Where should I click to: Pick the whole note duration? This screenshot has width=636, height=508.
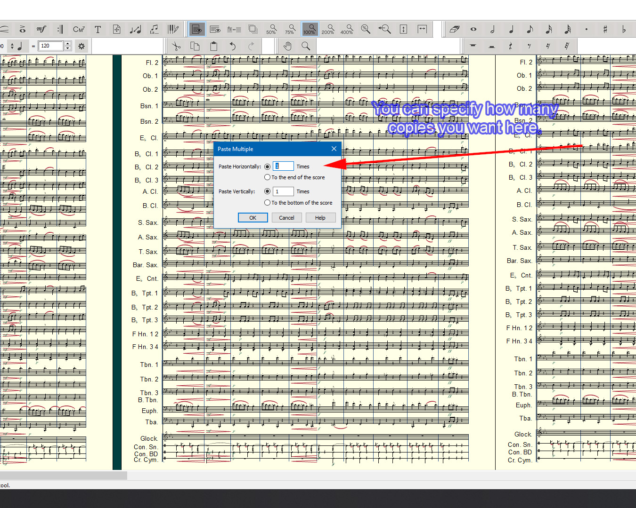[x=473, y=29]
